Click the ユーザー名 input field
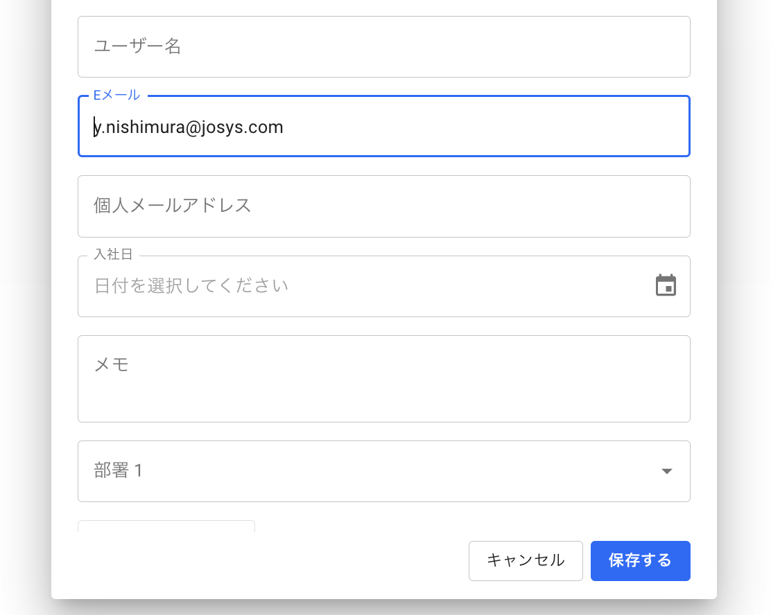771x615 pixels. tap(383, 47)
